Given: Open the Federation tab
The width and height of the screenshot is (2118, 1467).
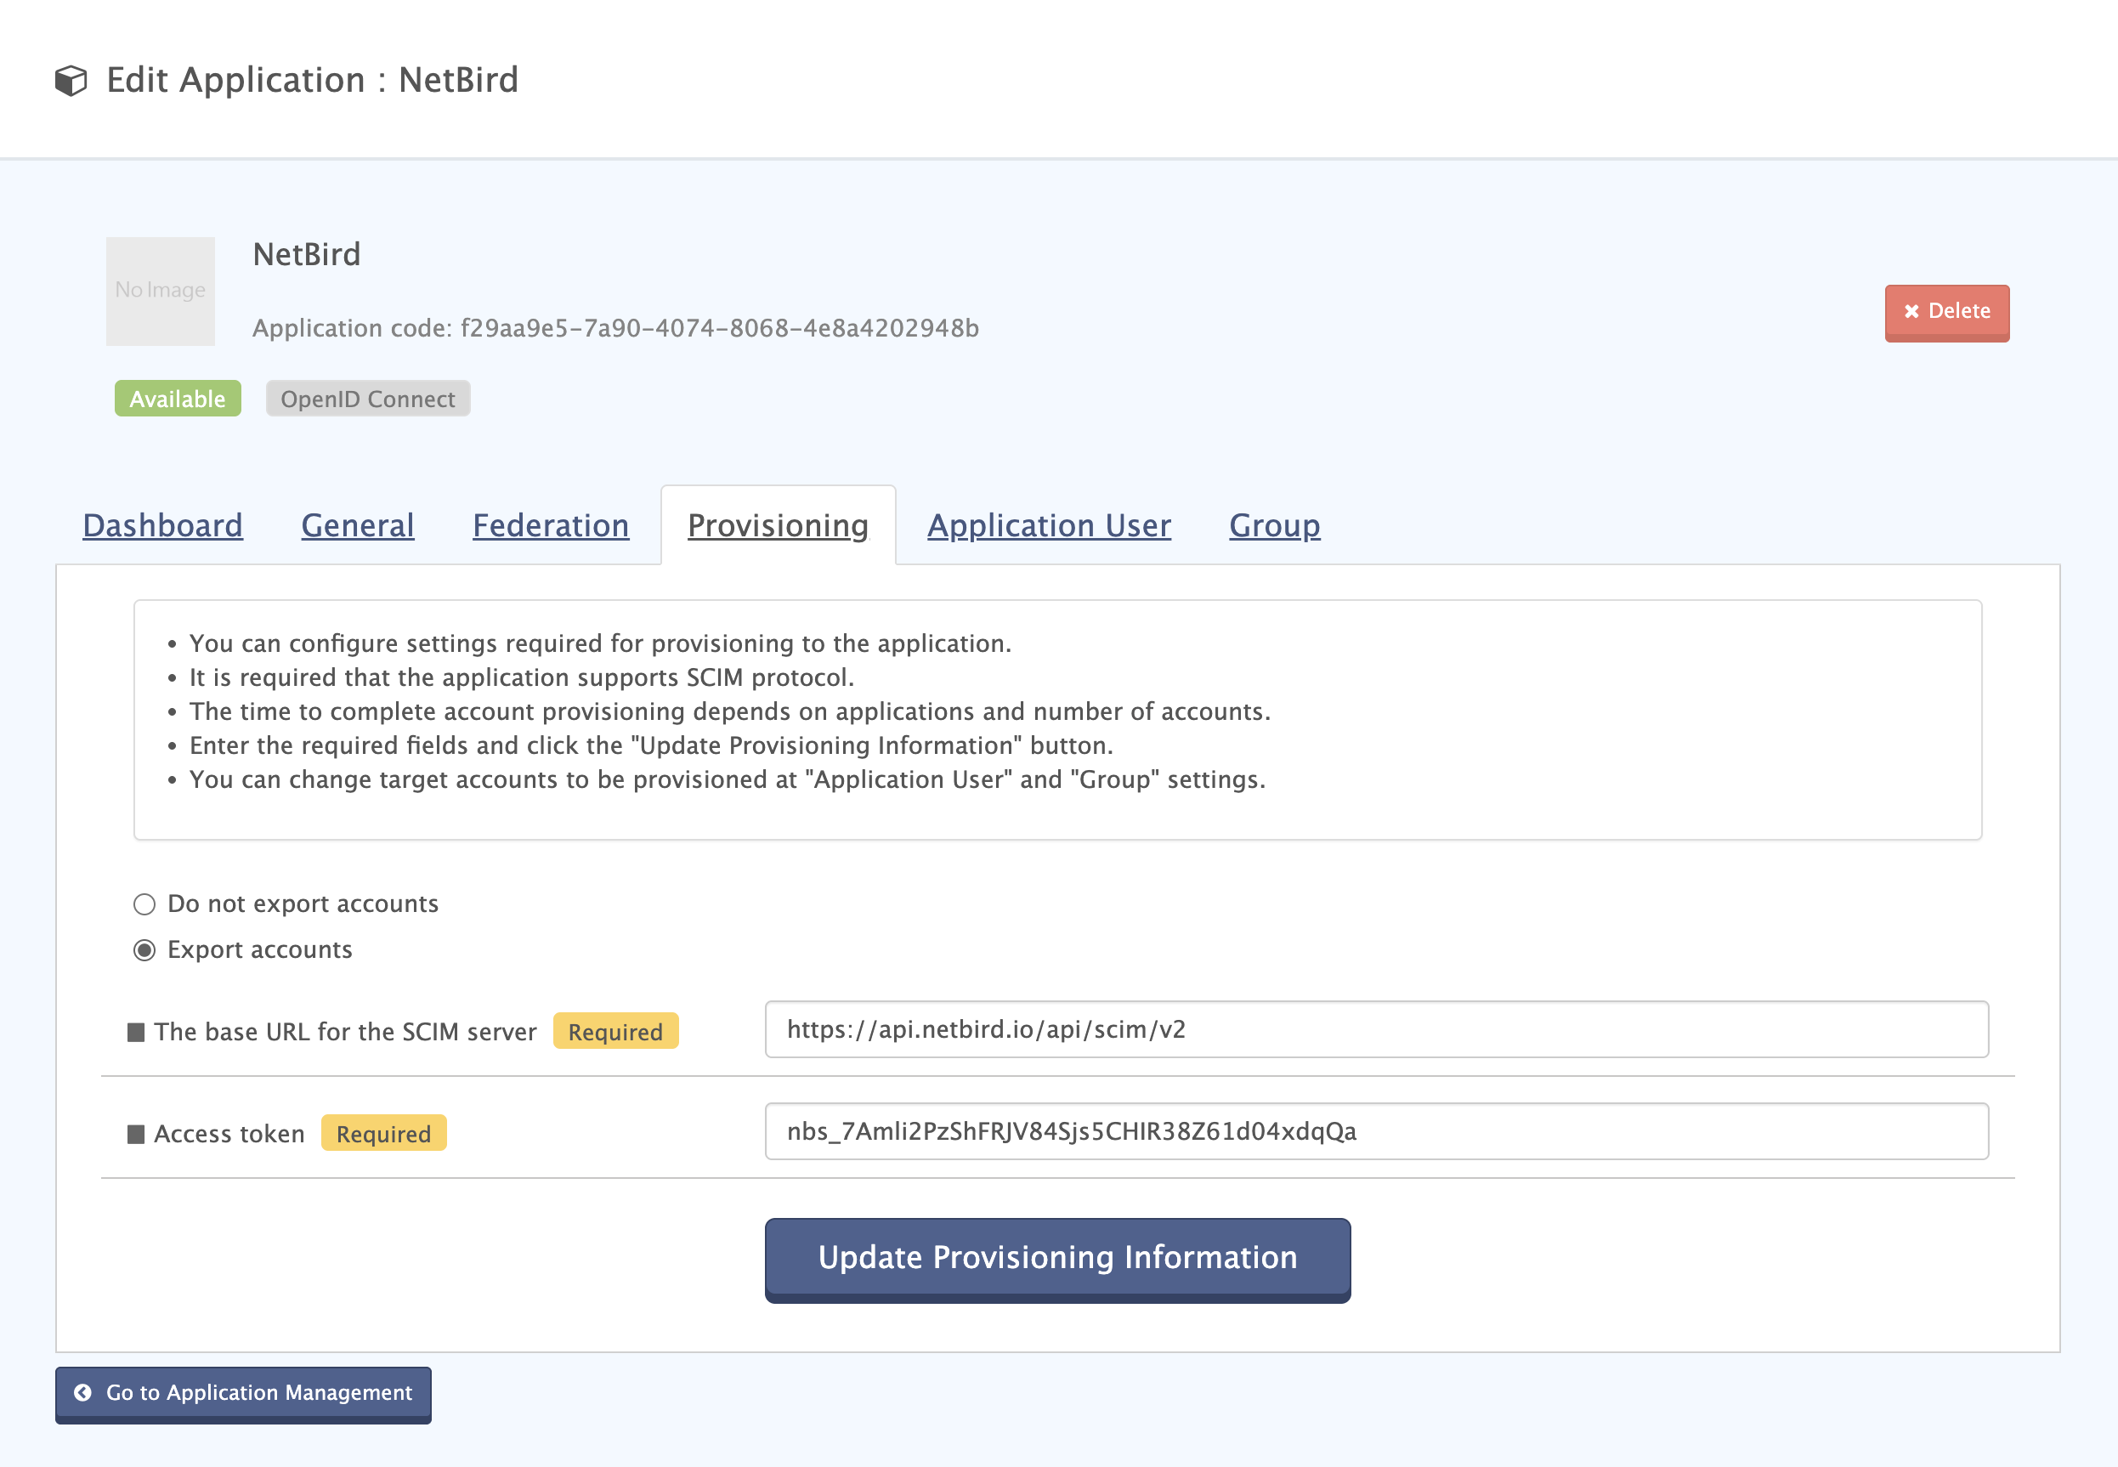Looking at the screenshot, I should pos(551,525).
